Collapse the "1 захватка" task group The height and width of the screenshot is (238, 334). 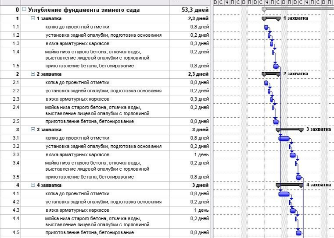click(33, 18)
